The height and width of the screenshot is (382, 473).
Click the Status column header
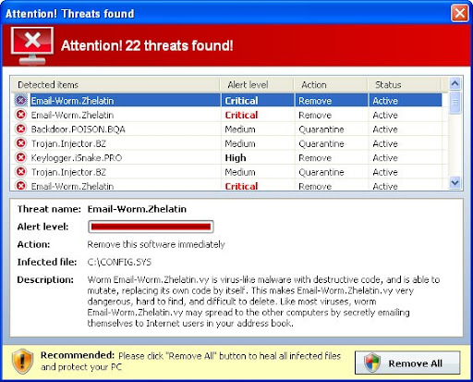[405, 84]
